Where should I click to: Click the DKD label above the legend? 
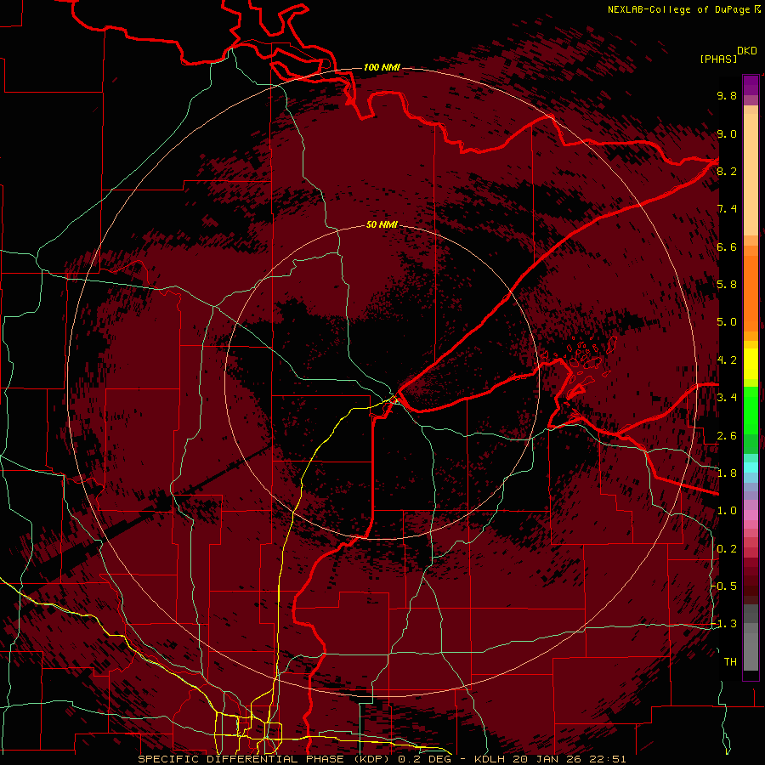click(747, 51)
